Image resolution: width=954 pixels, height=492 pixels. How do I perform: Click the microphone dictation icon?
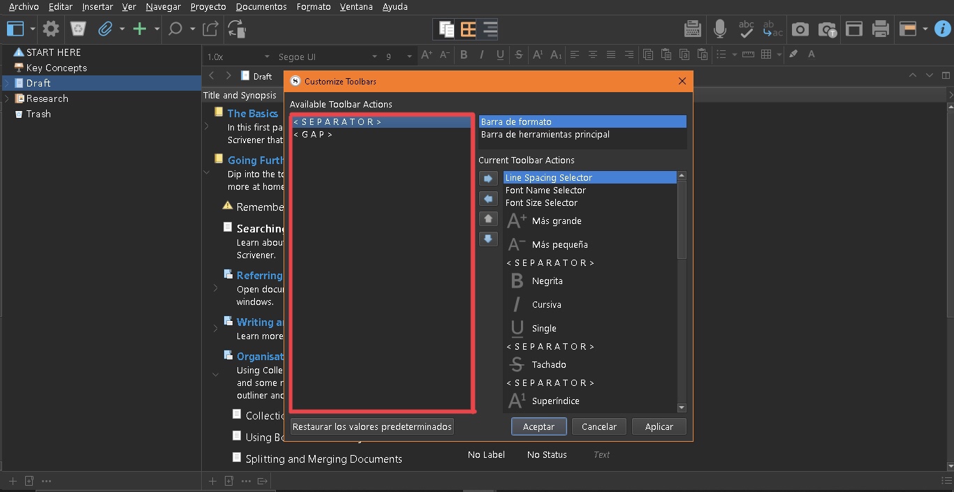click(719, 29)
